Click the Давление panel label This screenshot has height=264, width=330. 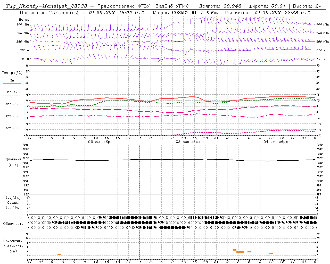pyautogui.click(x=13, y=159)
